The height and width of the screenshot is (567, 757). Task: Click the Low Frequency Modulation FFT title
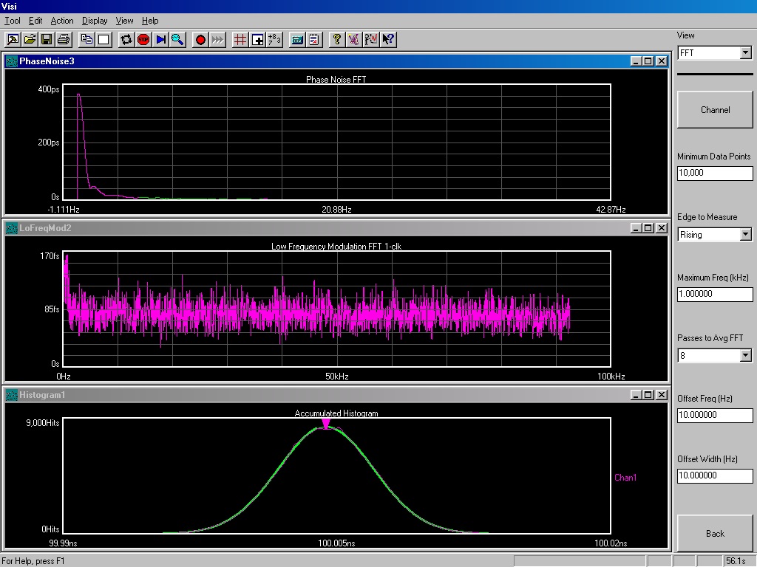(336, 247)
